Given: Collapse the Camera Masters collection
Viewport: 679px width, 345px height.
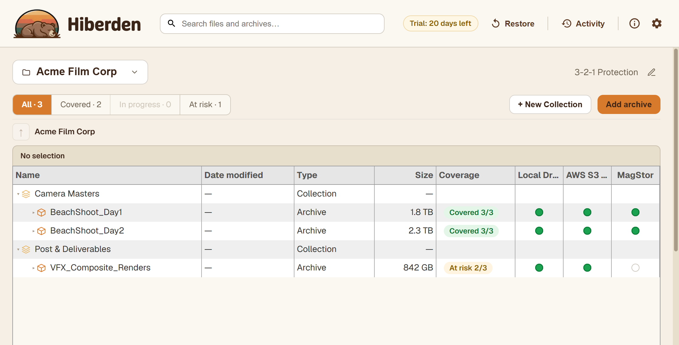Looking at the screenshot, I should [x=18, y=194].
